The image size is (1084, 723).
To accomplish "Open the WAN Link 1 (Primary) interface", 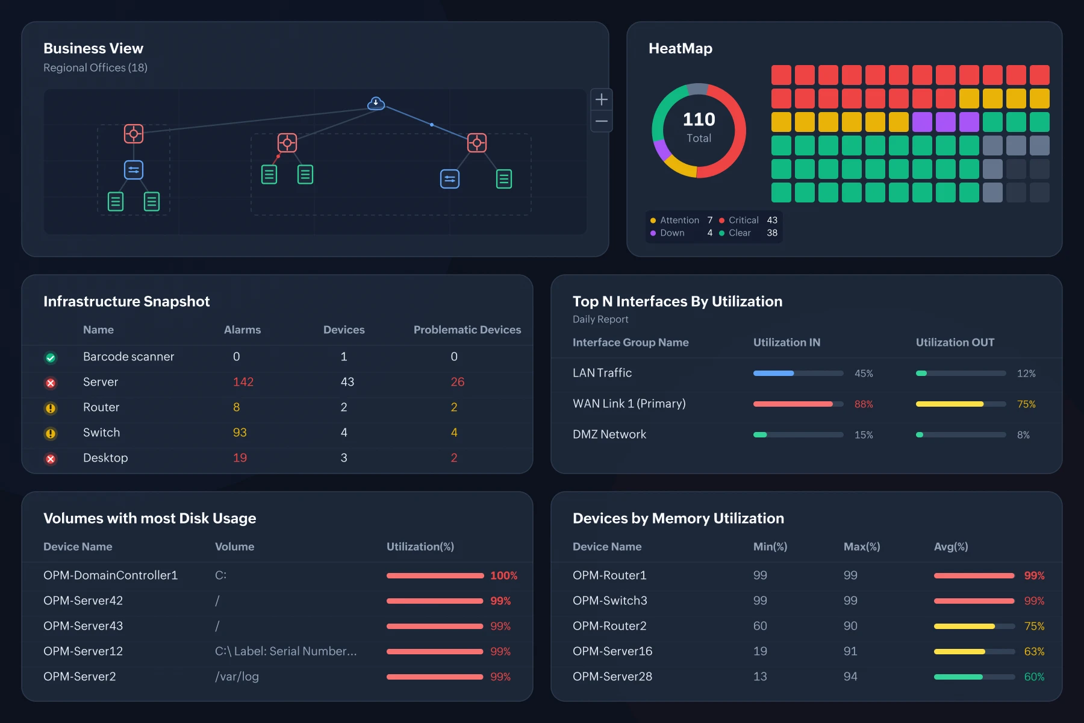I will click(629, 404).
